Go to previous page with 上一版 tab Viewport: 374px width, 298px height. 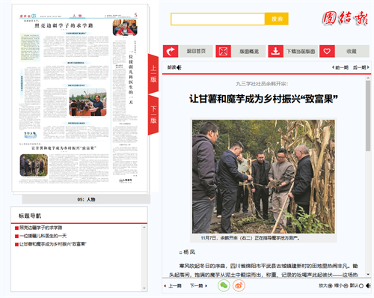[x=153, y=73]
